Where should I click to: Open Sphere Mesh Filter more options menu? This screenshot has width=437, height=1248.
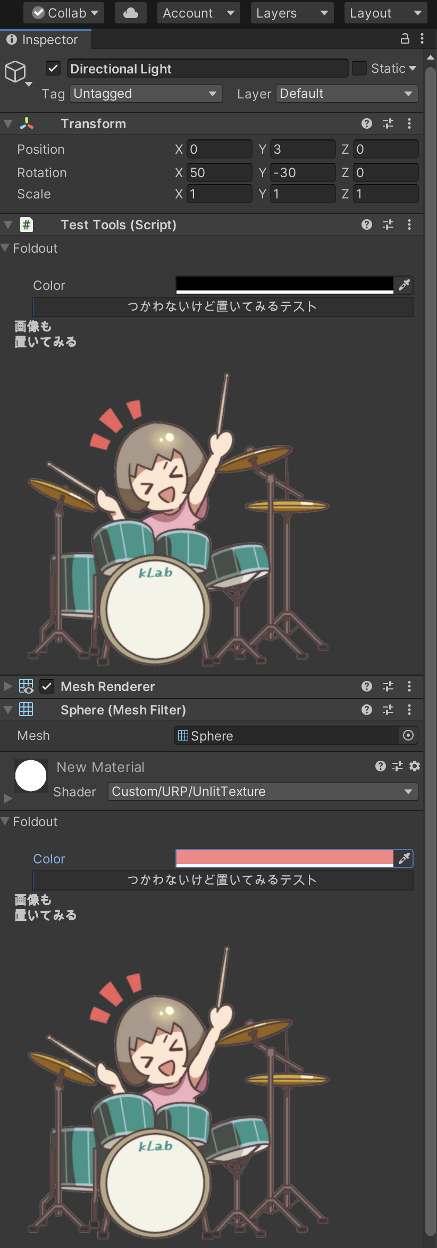pos(409,710)
